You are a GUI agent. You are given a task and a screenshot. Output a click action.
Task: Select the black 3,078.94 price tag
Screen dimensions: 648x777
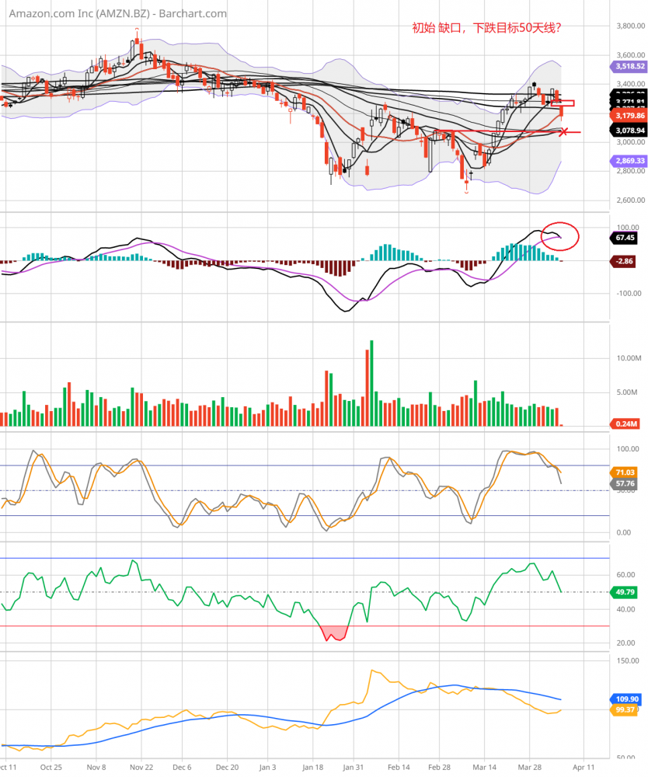click(625, 131)
